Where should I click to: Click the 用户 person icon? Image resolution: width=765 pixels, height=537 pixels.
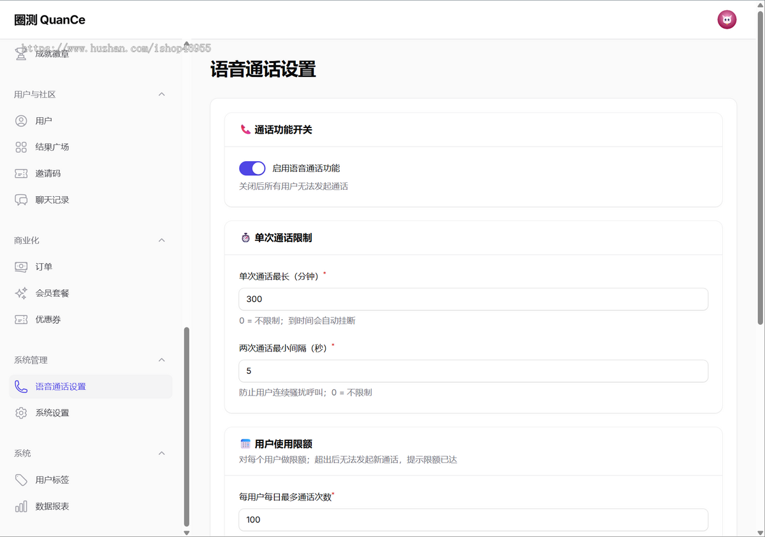pyautogui.click(x=21, y=120)
